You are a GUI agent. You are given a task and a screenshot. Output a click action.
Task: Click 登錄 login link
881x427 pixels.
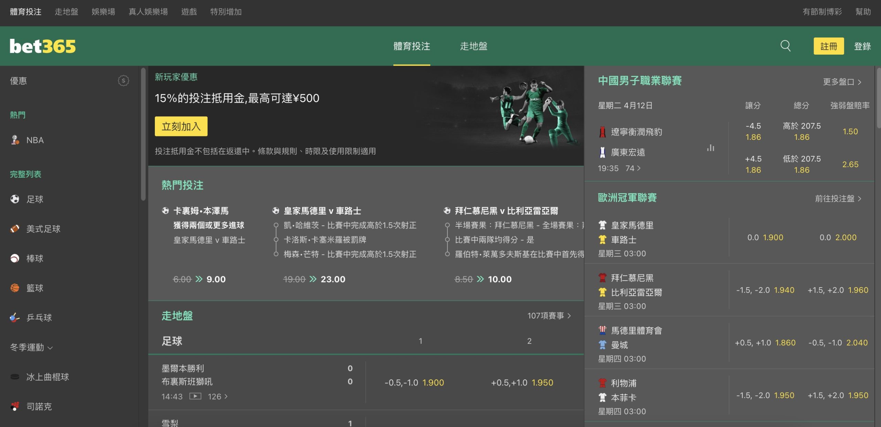[862, 46]
